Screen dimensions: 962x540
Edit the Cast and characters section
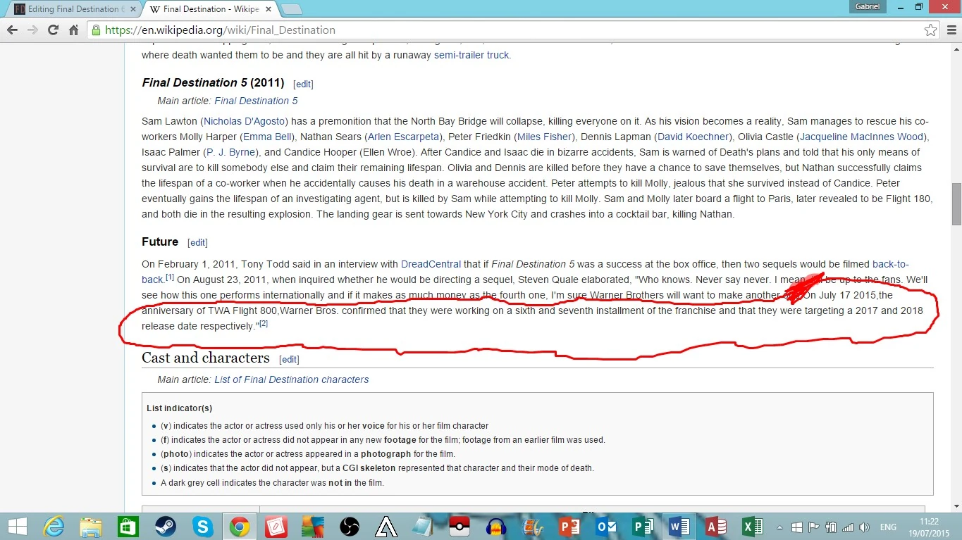289,359
